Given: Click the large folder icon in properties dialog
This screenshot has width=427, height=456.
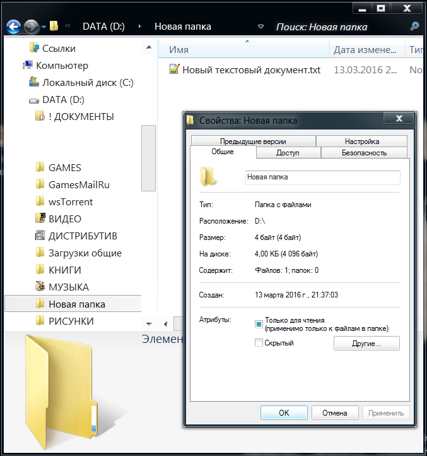Looking at the screenshot, I should 208,177.
